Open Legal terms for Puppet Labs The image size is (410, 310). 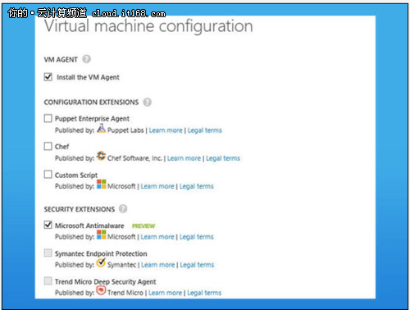tap(205, 130)
